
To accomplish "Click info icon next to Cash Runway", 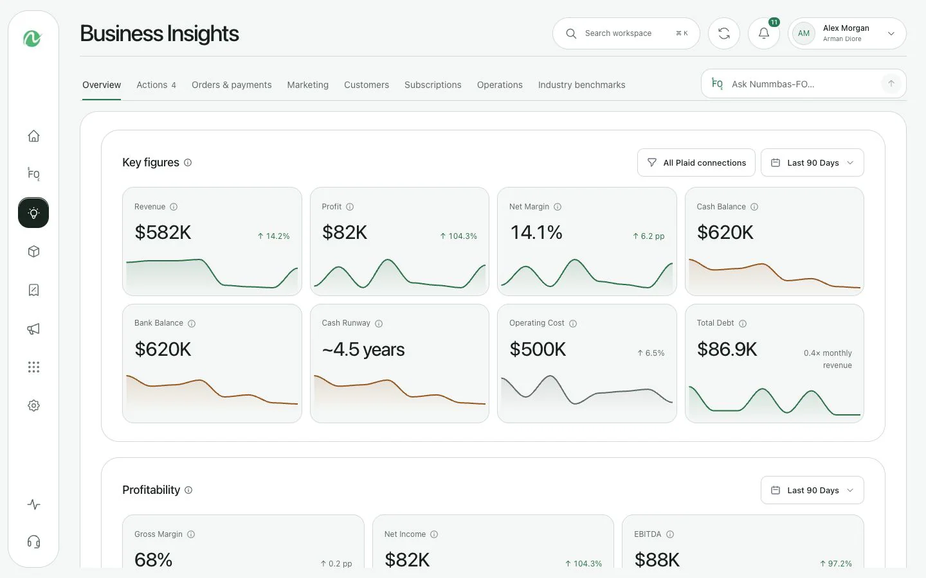I will pos(379,324).
